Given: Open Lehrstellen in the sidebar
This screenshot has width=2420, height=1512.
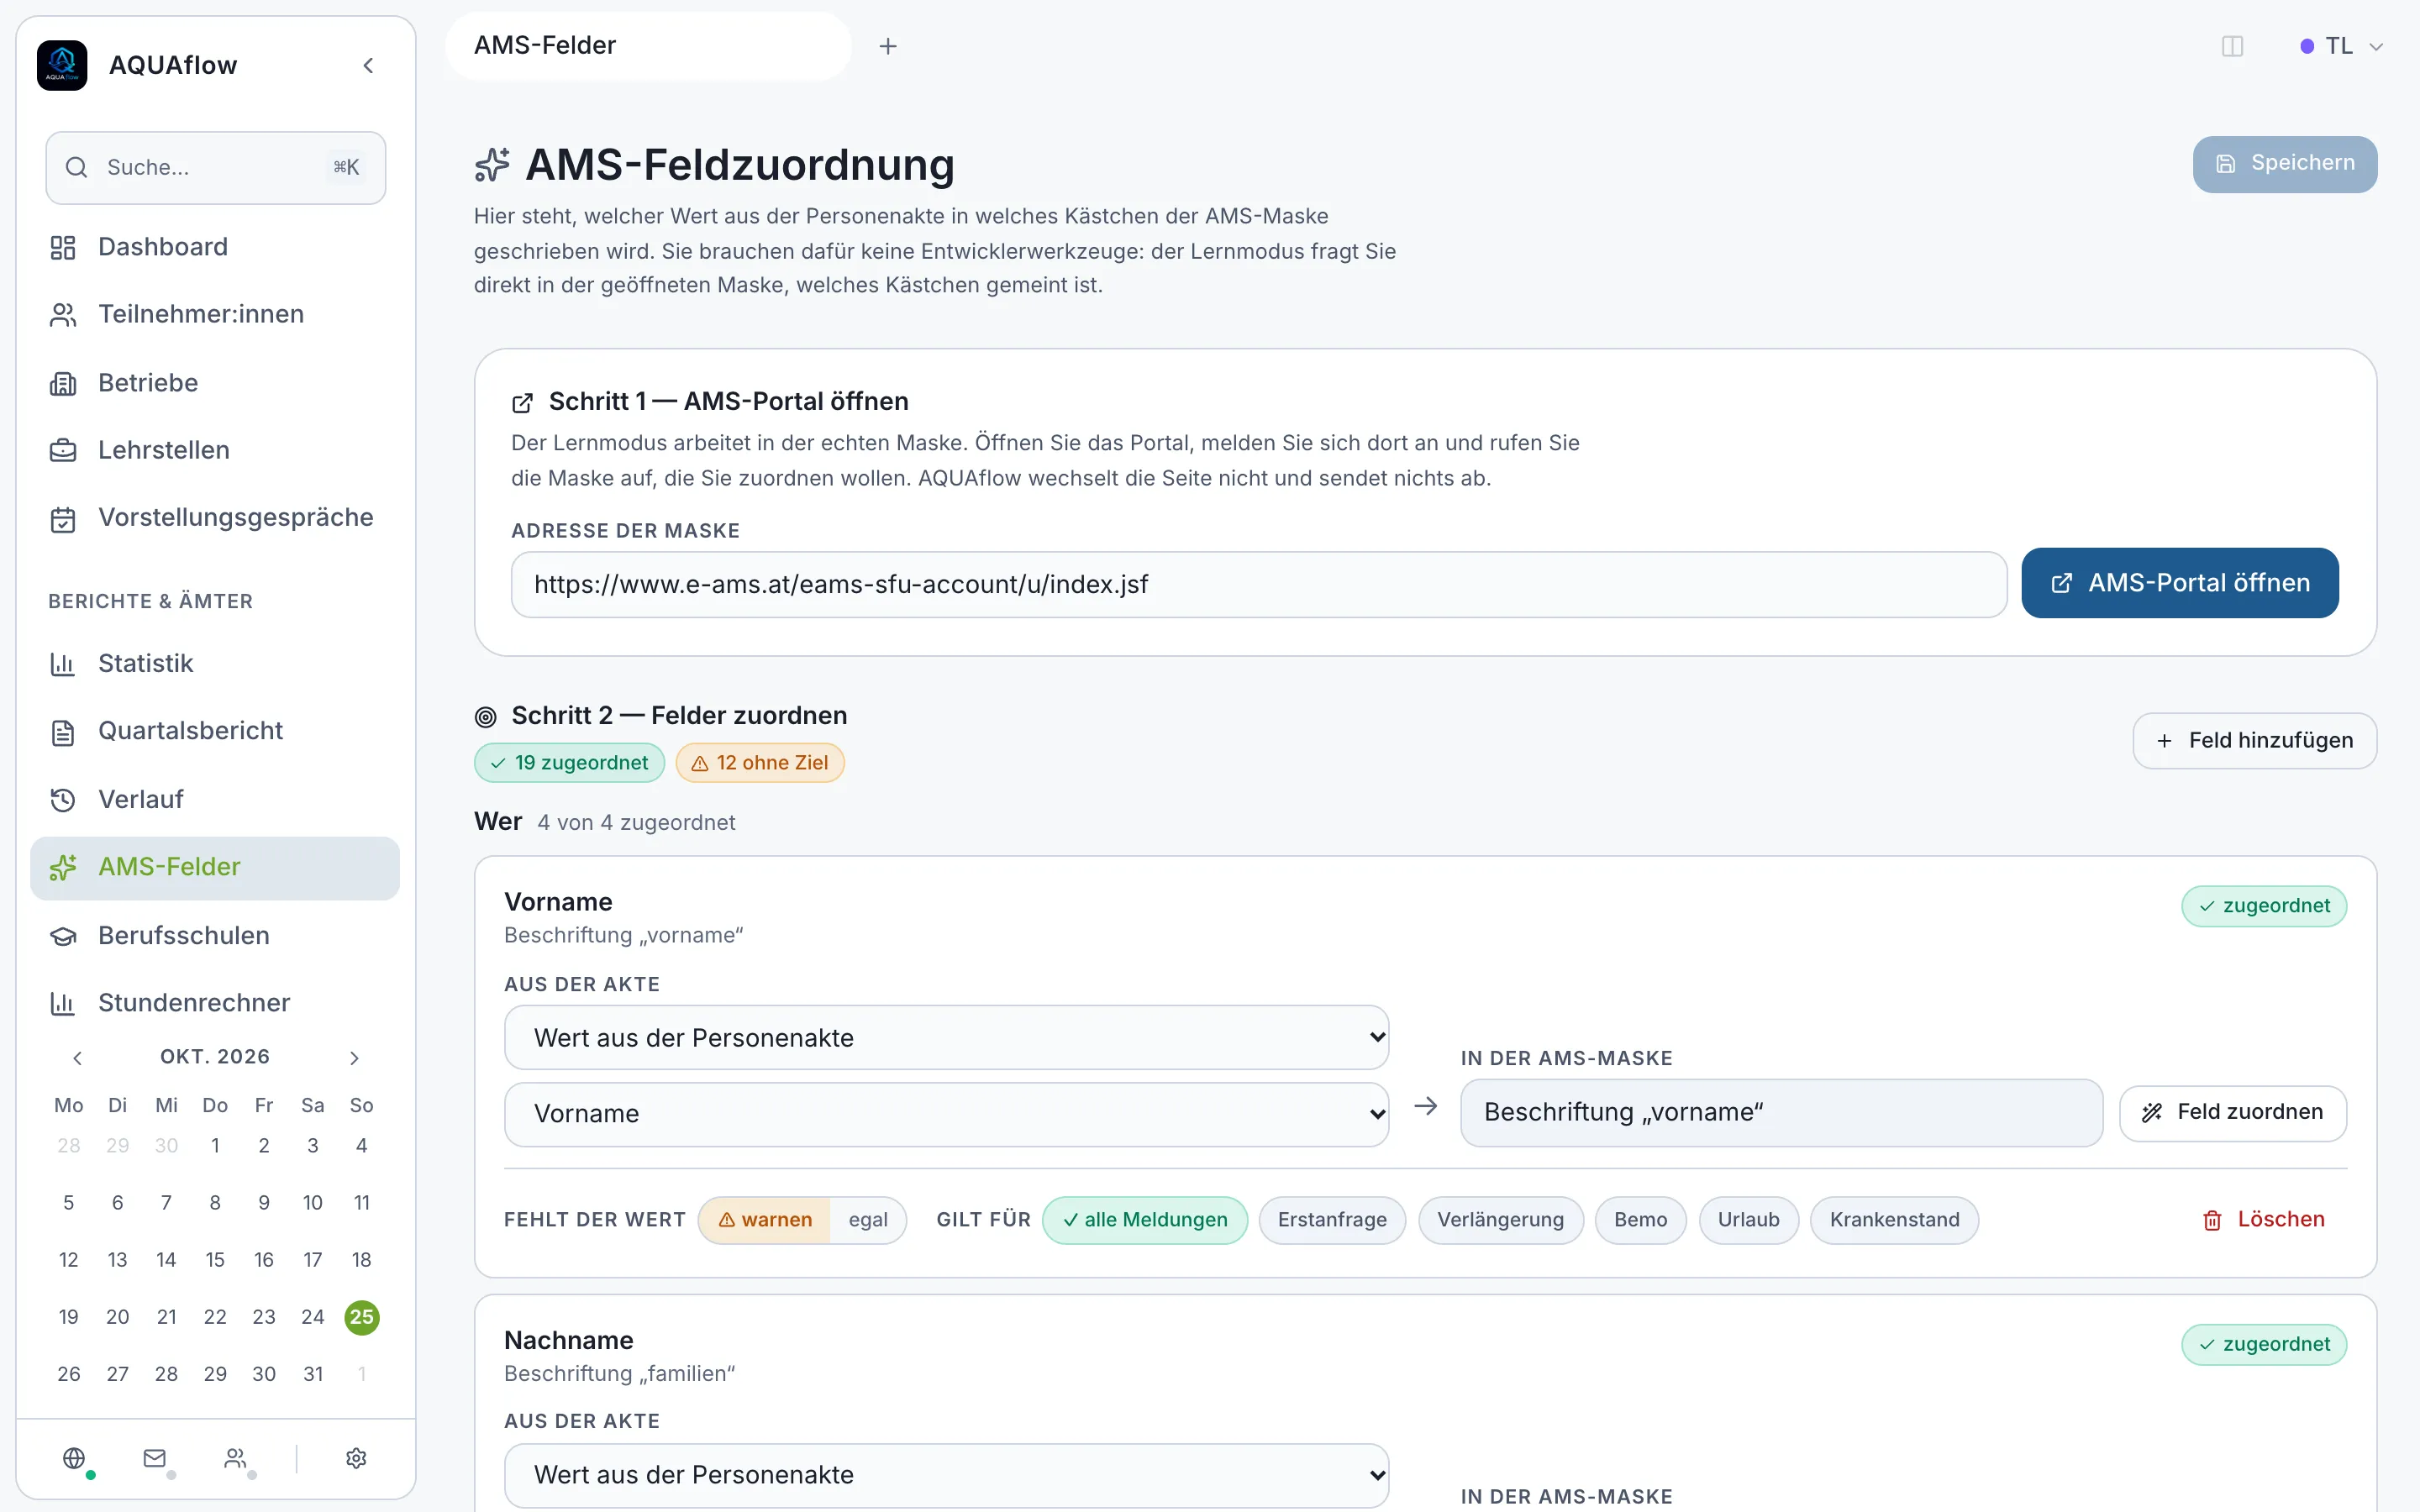Looking at the screenshot, I should pos(215,450).
